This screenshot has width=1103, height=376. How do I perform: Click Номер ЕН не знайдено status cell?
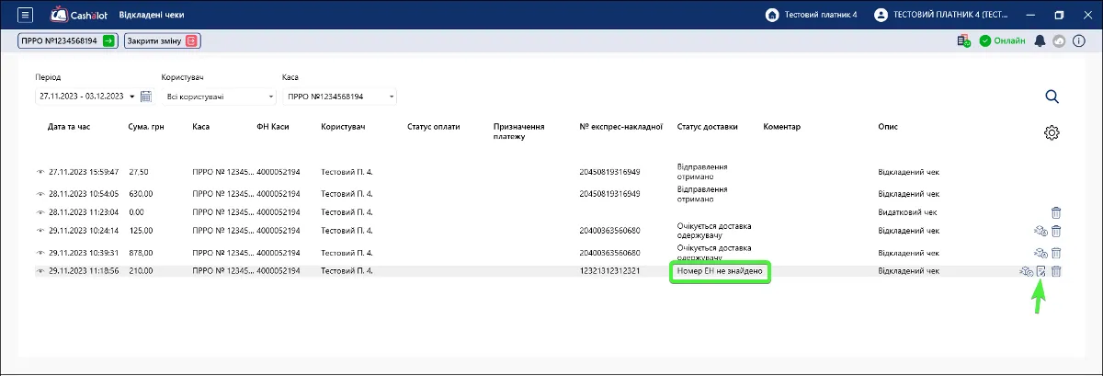click(720, 272)
